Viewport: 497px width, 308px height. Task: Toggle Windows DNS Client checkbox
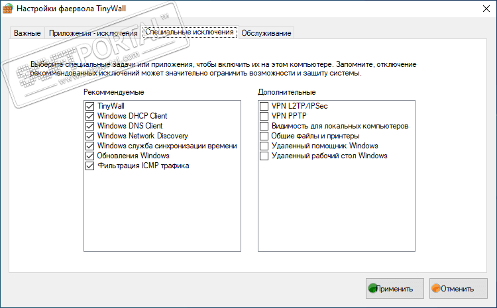tap(89, 126)
